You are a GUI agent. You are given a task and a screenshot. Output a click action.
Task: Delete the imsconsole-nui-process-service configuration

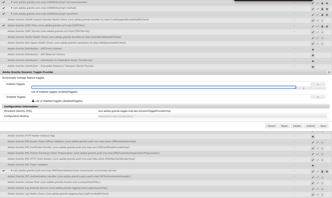coord(322,171)
